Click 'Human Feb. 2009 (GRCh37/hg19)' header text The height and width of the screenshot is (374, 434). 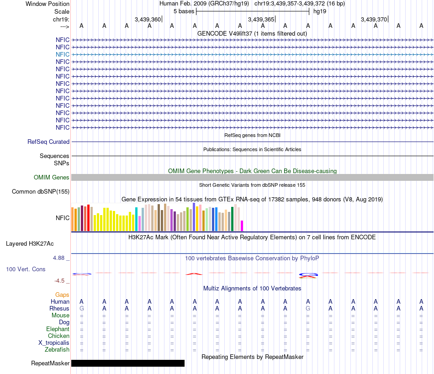[x=204, y=4]
